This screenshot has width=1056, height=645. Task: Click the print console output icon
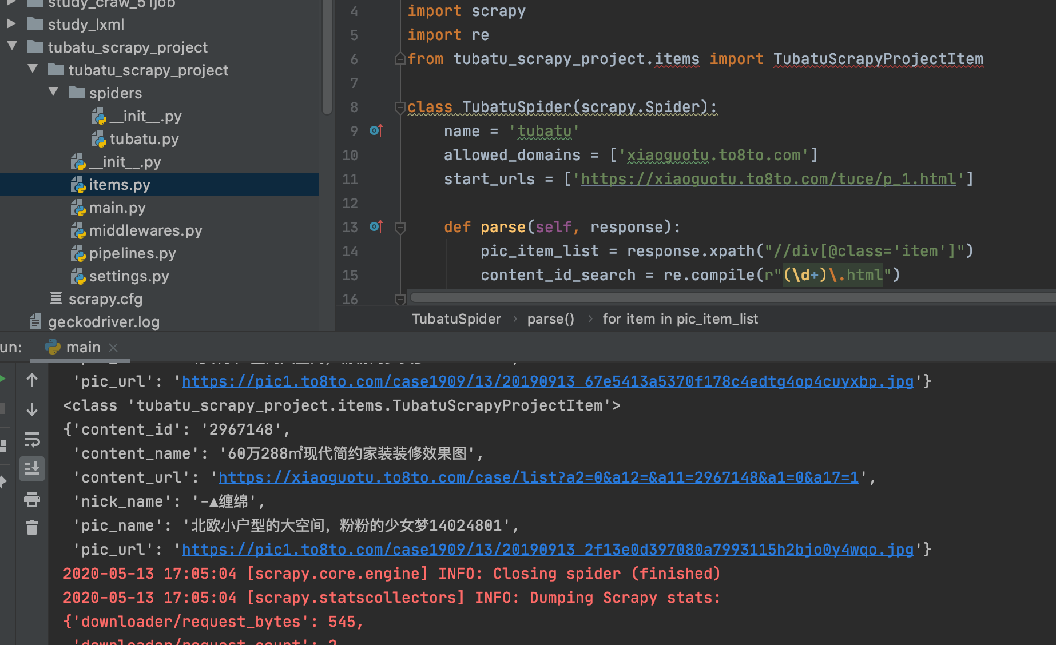click(32, 499)
